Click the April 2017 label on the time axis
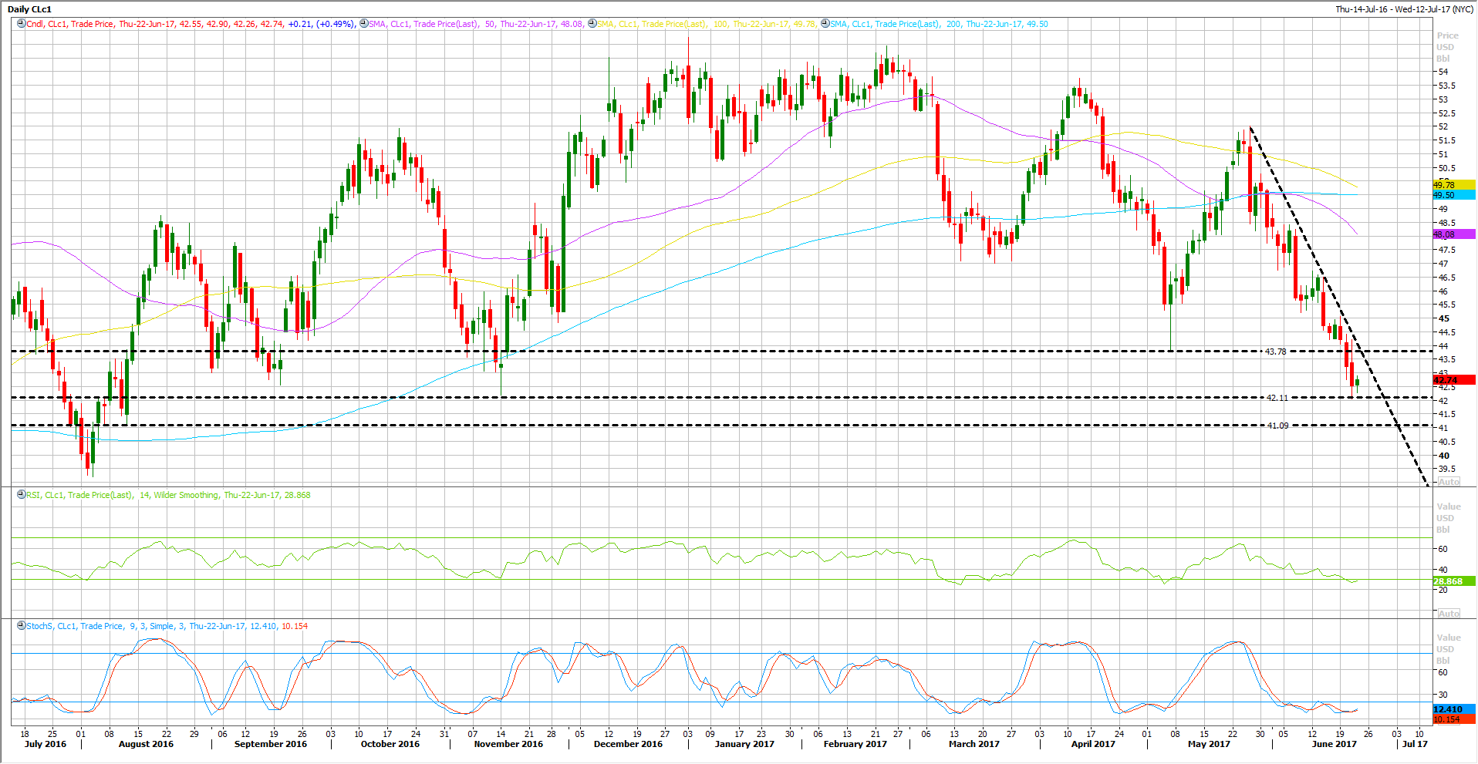Image resolution: width=1478 pixels, height=764 pixels. coord(1093,744)
